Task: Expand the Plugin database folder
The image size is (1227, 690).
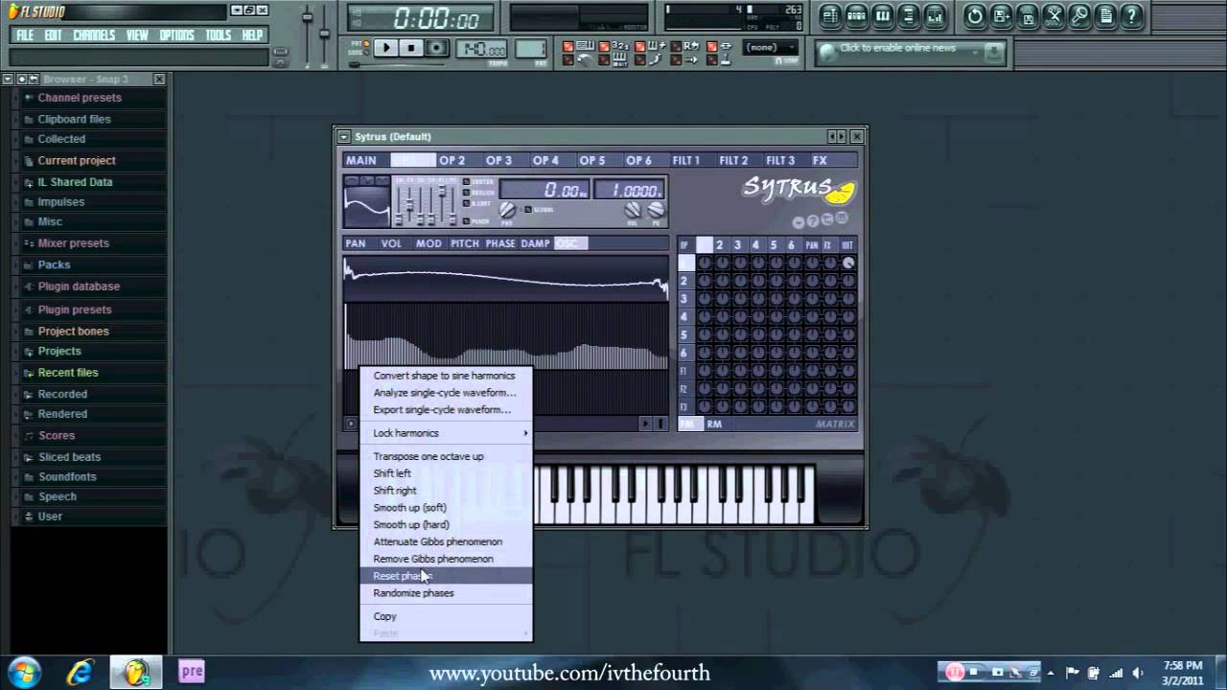Action: click(79, 287)
